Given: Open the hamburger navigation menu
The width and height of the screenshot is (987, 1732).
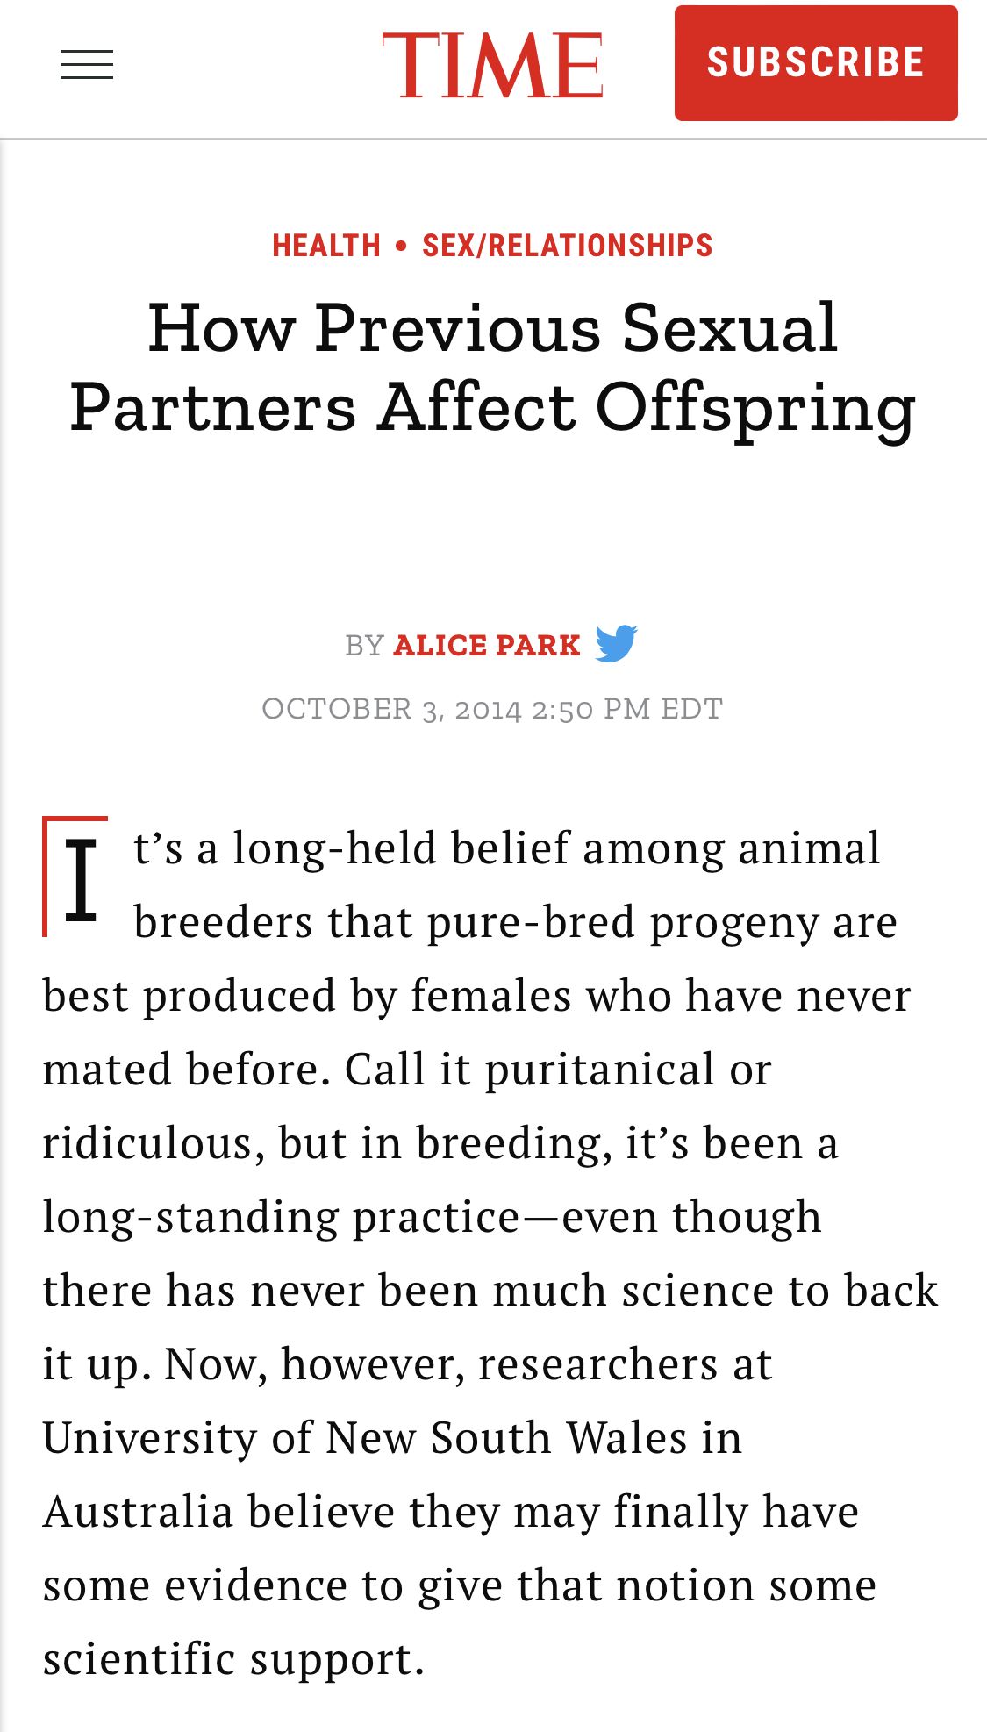Looking at the screenshot, I should (87, 65).
